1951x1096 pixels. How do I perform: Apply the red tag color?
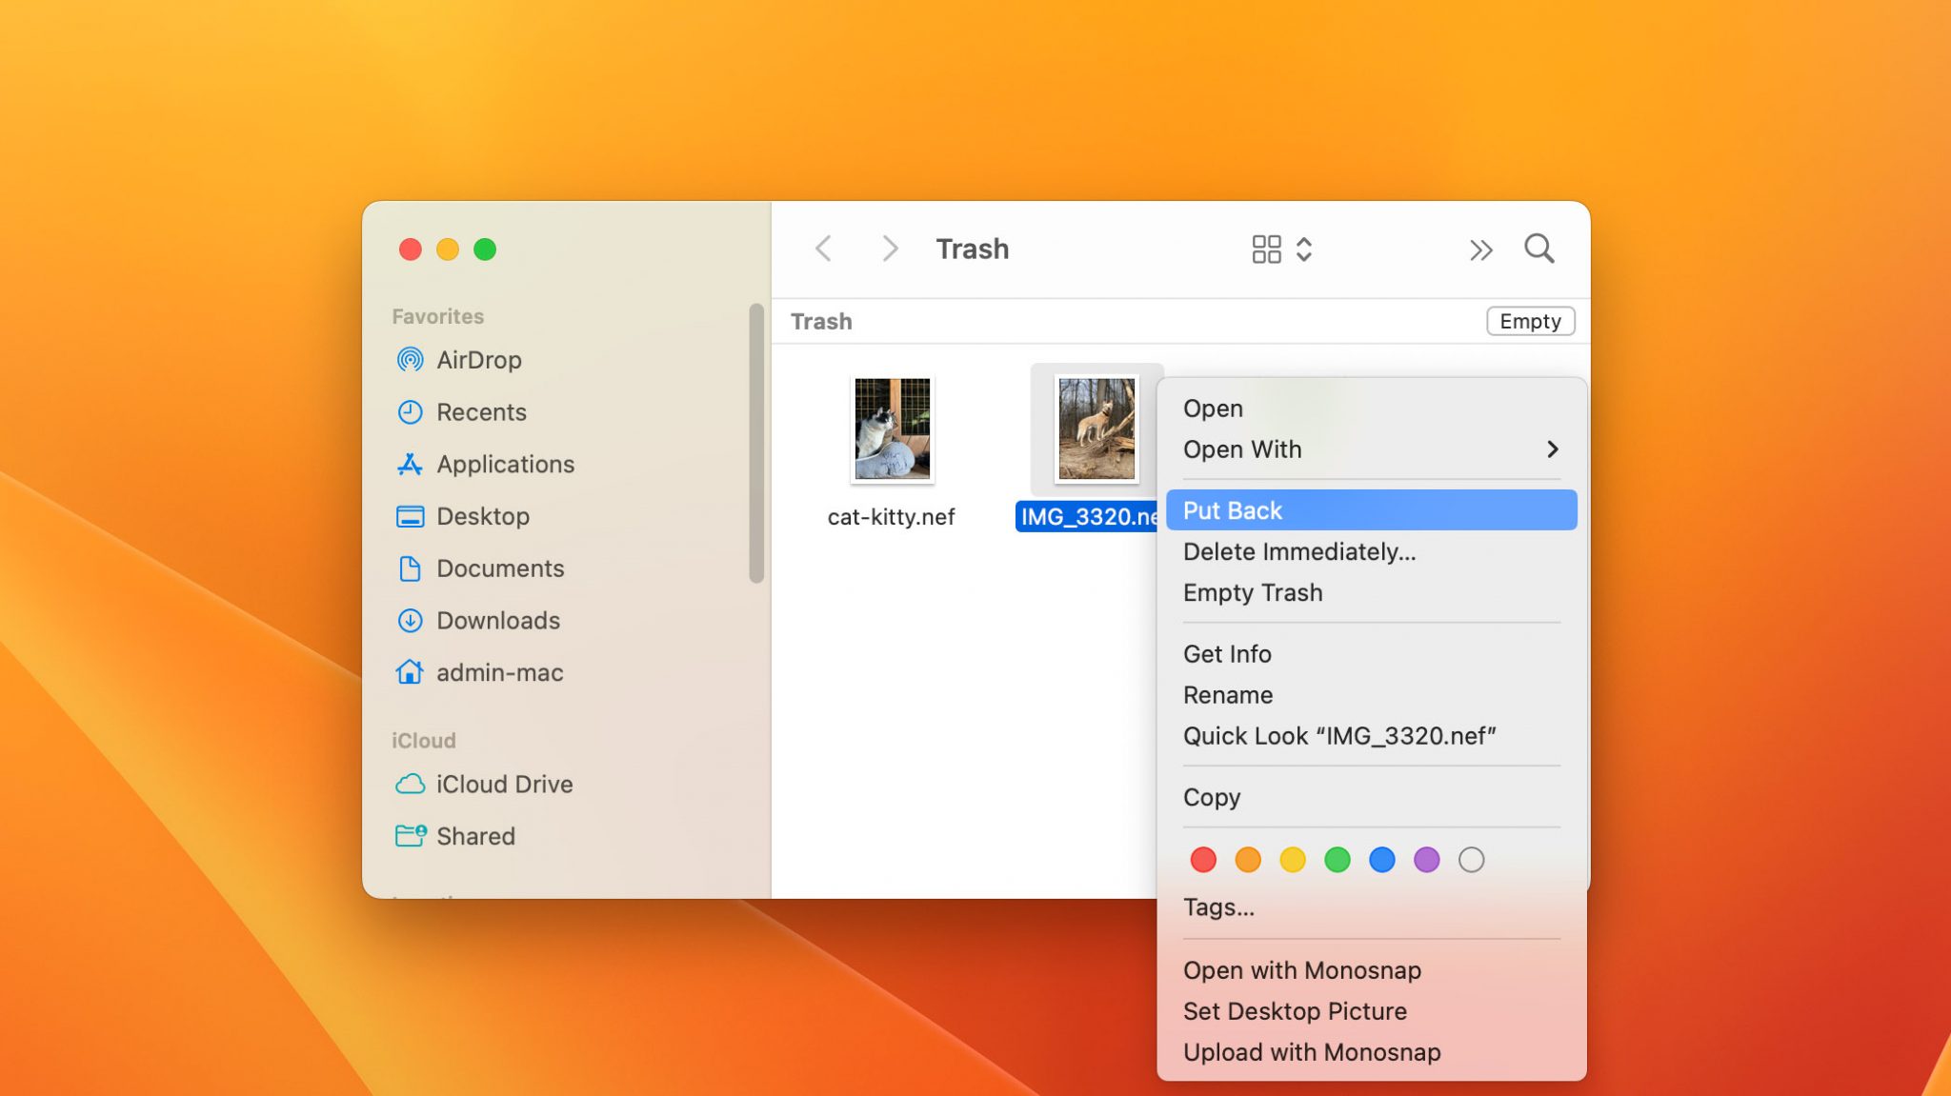click(1203, 861)
